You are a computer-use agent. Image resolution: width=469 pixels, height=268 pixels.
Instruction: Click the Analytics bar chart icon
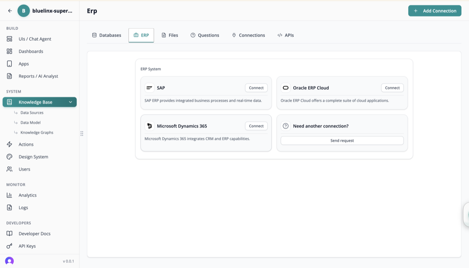tap(9, 195)
